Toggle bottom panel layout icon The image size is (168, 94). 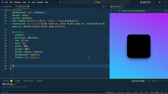click(x=144, y=2)
